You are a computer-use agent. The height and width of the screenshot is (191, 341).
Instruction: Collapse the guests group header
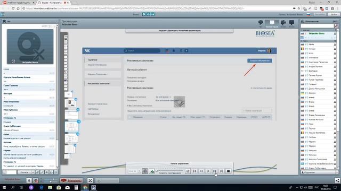pyautogui.click(x=319, y=41)
